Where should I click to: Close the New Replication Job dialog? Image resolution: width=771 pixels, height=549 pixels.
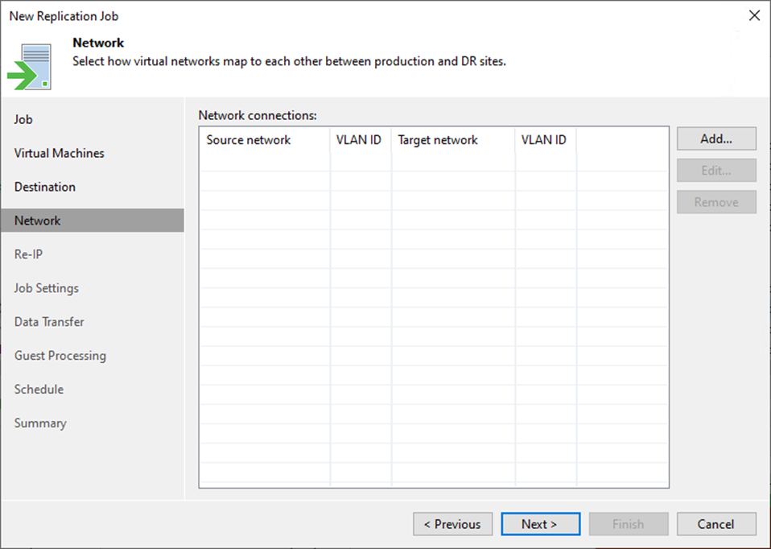[753, 16]
